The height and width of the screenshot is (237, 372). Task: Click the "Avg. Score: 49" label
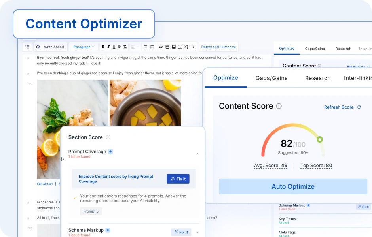click(270, 165)
